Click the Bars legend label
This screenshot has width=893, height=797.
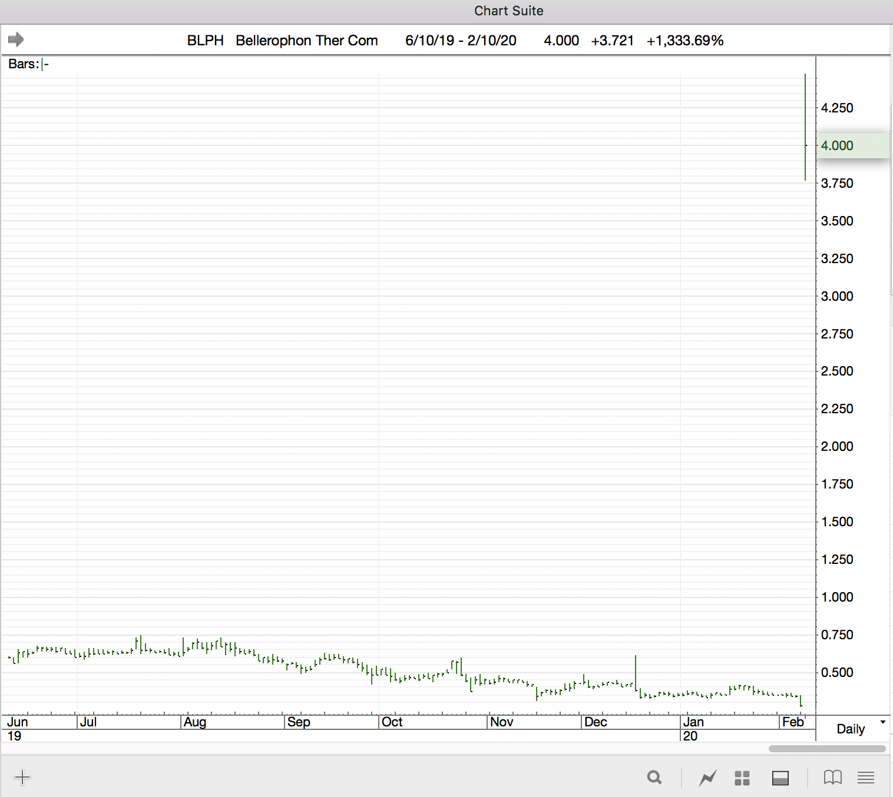24,64
